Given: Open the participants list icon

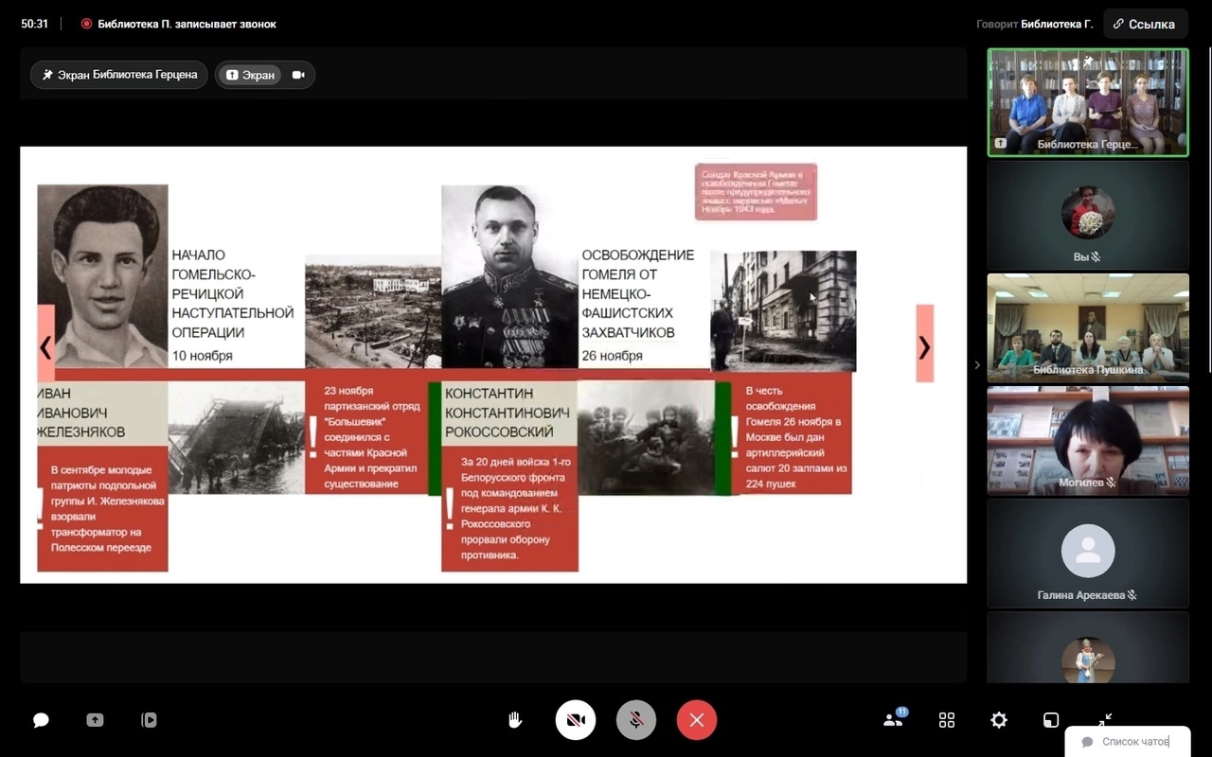Looking at the screenshot, I should click(893, 720).
